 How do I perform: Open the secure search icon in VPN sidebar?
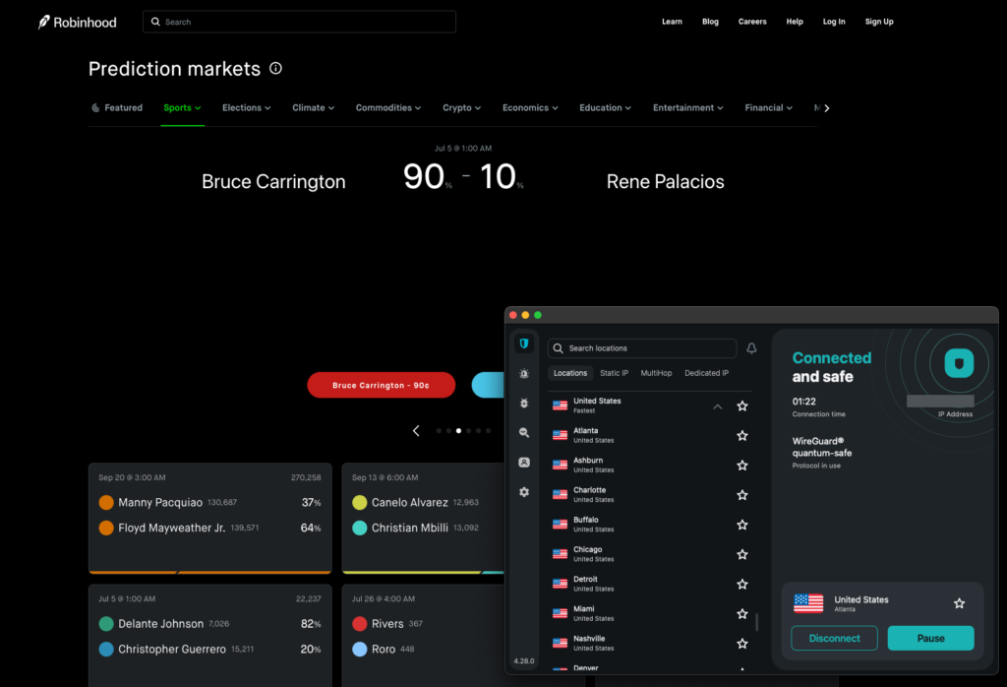pyautogui.click(x=524, y=432)
